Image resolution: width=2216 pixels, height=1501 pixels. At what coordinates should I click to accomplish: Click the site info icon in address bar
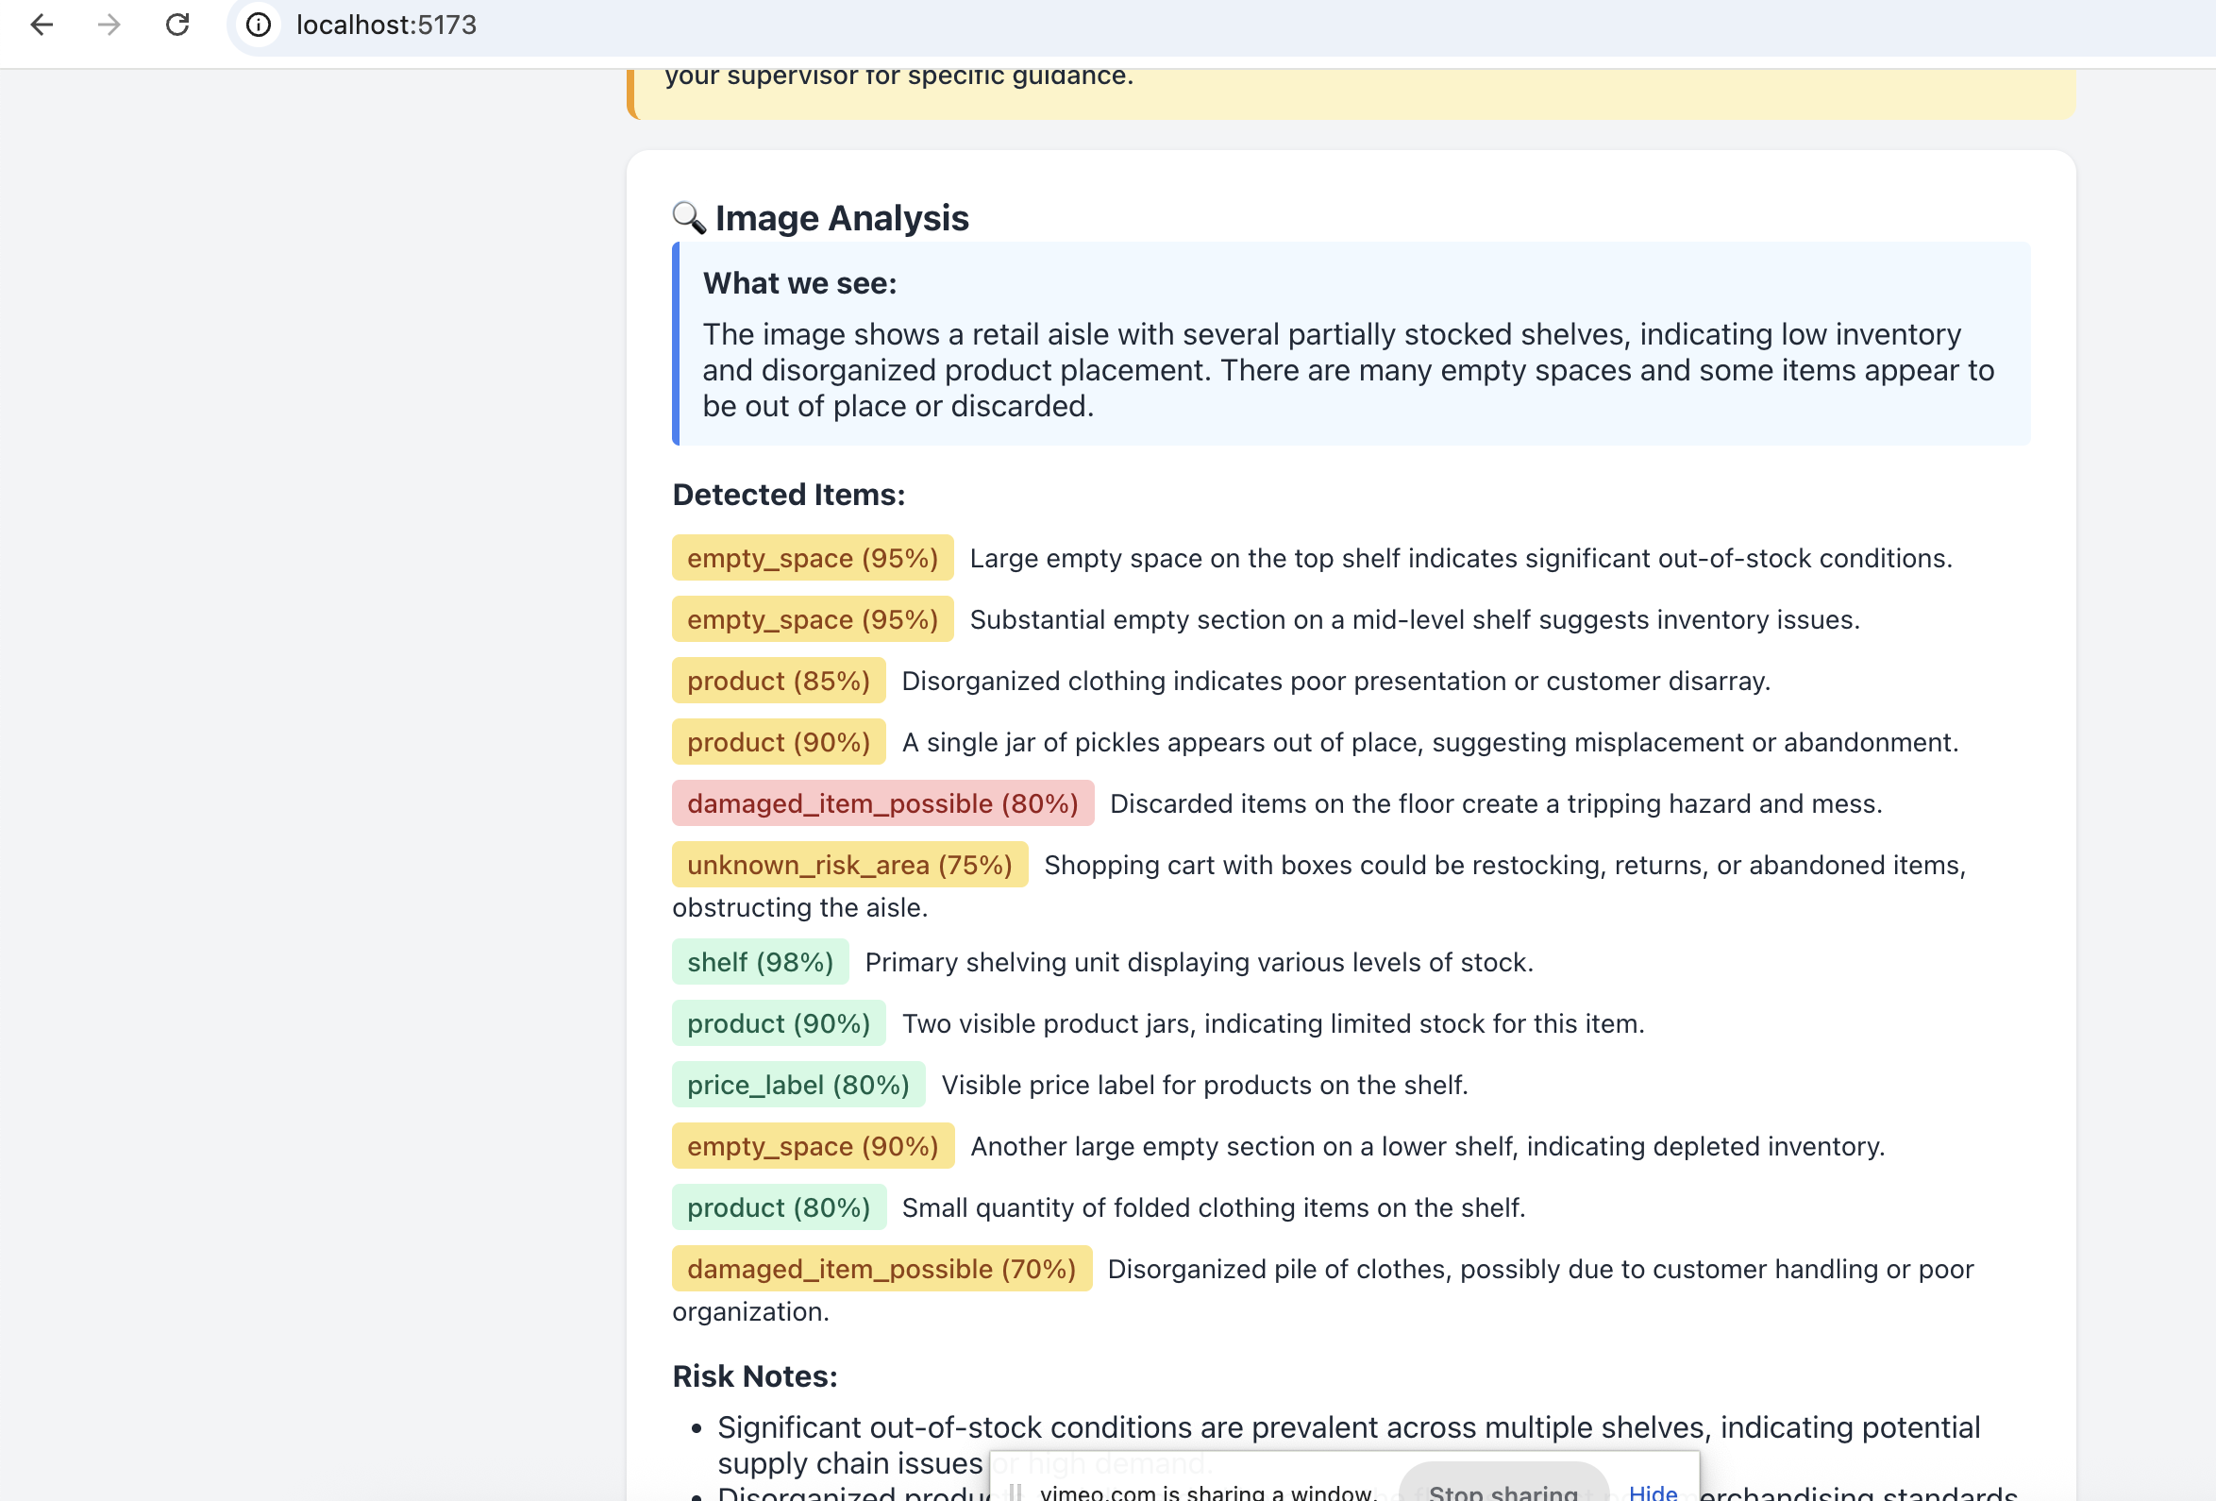tap(259, 25)
